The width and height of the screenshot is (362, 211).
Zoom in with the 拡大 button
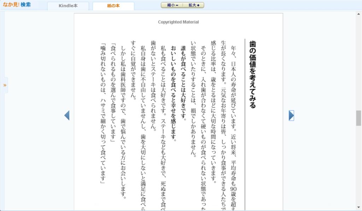(x=194, y=5)
